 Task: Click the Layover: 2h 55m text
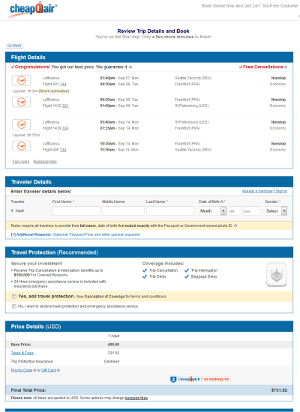click(x=26, y=135)
